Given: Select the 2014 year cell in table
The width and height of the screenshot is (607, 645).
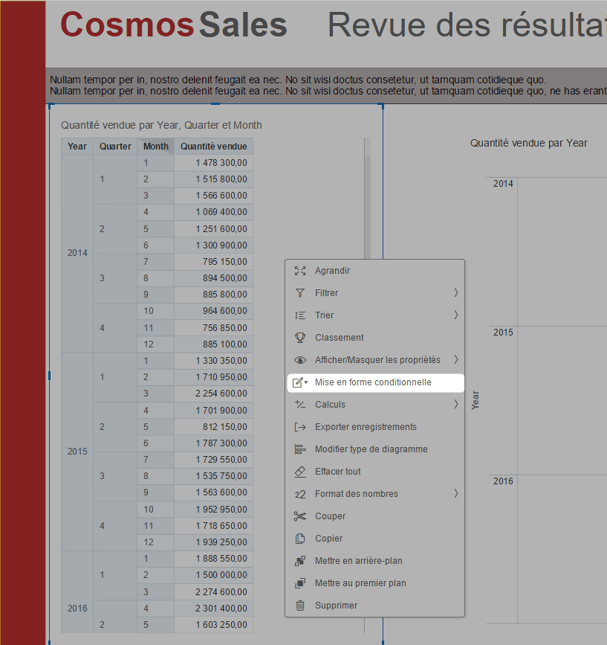Looking at the screenshot, I should coord(77,253).
